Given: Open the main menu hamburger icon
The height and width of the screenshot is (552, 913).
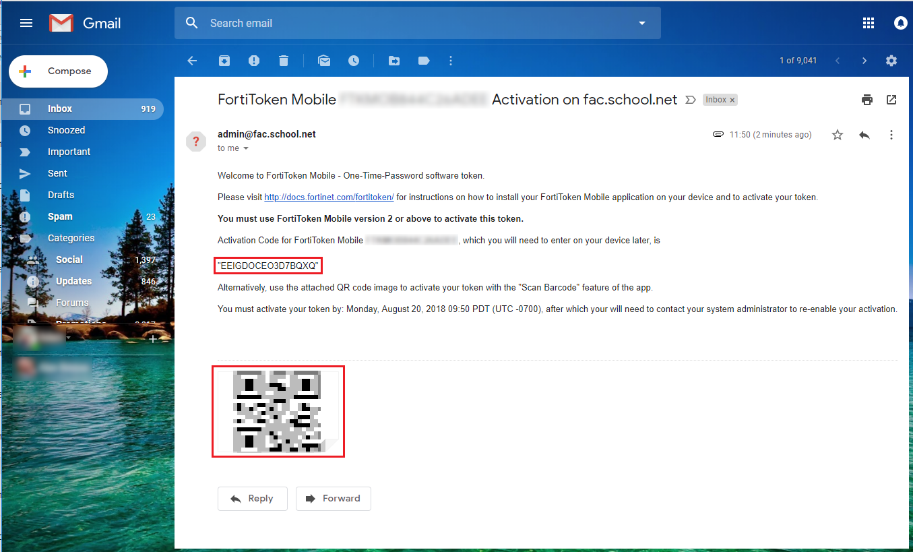Looking at the screenshot, I should coord(26,23).
